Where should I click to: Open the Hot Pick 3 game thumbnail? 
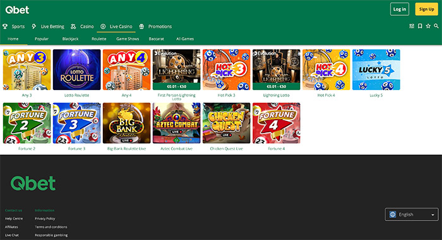coord(226,70)
